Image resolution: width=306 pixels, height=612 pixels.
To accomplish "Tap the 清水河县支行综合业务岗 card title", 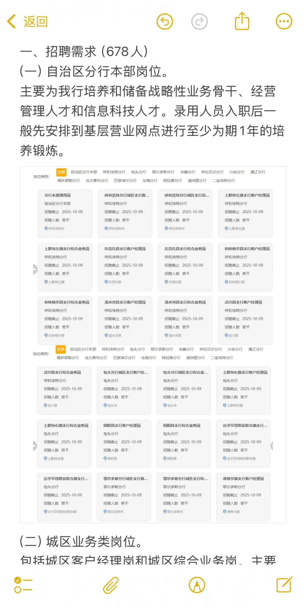I will [185, 302].
